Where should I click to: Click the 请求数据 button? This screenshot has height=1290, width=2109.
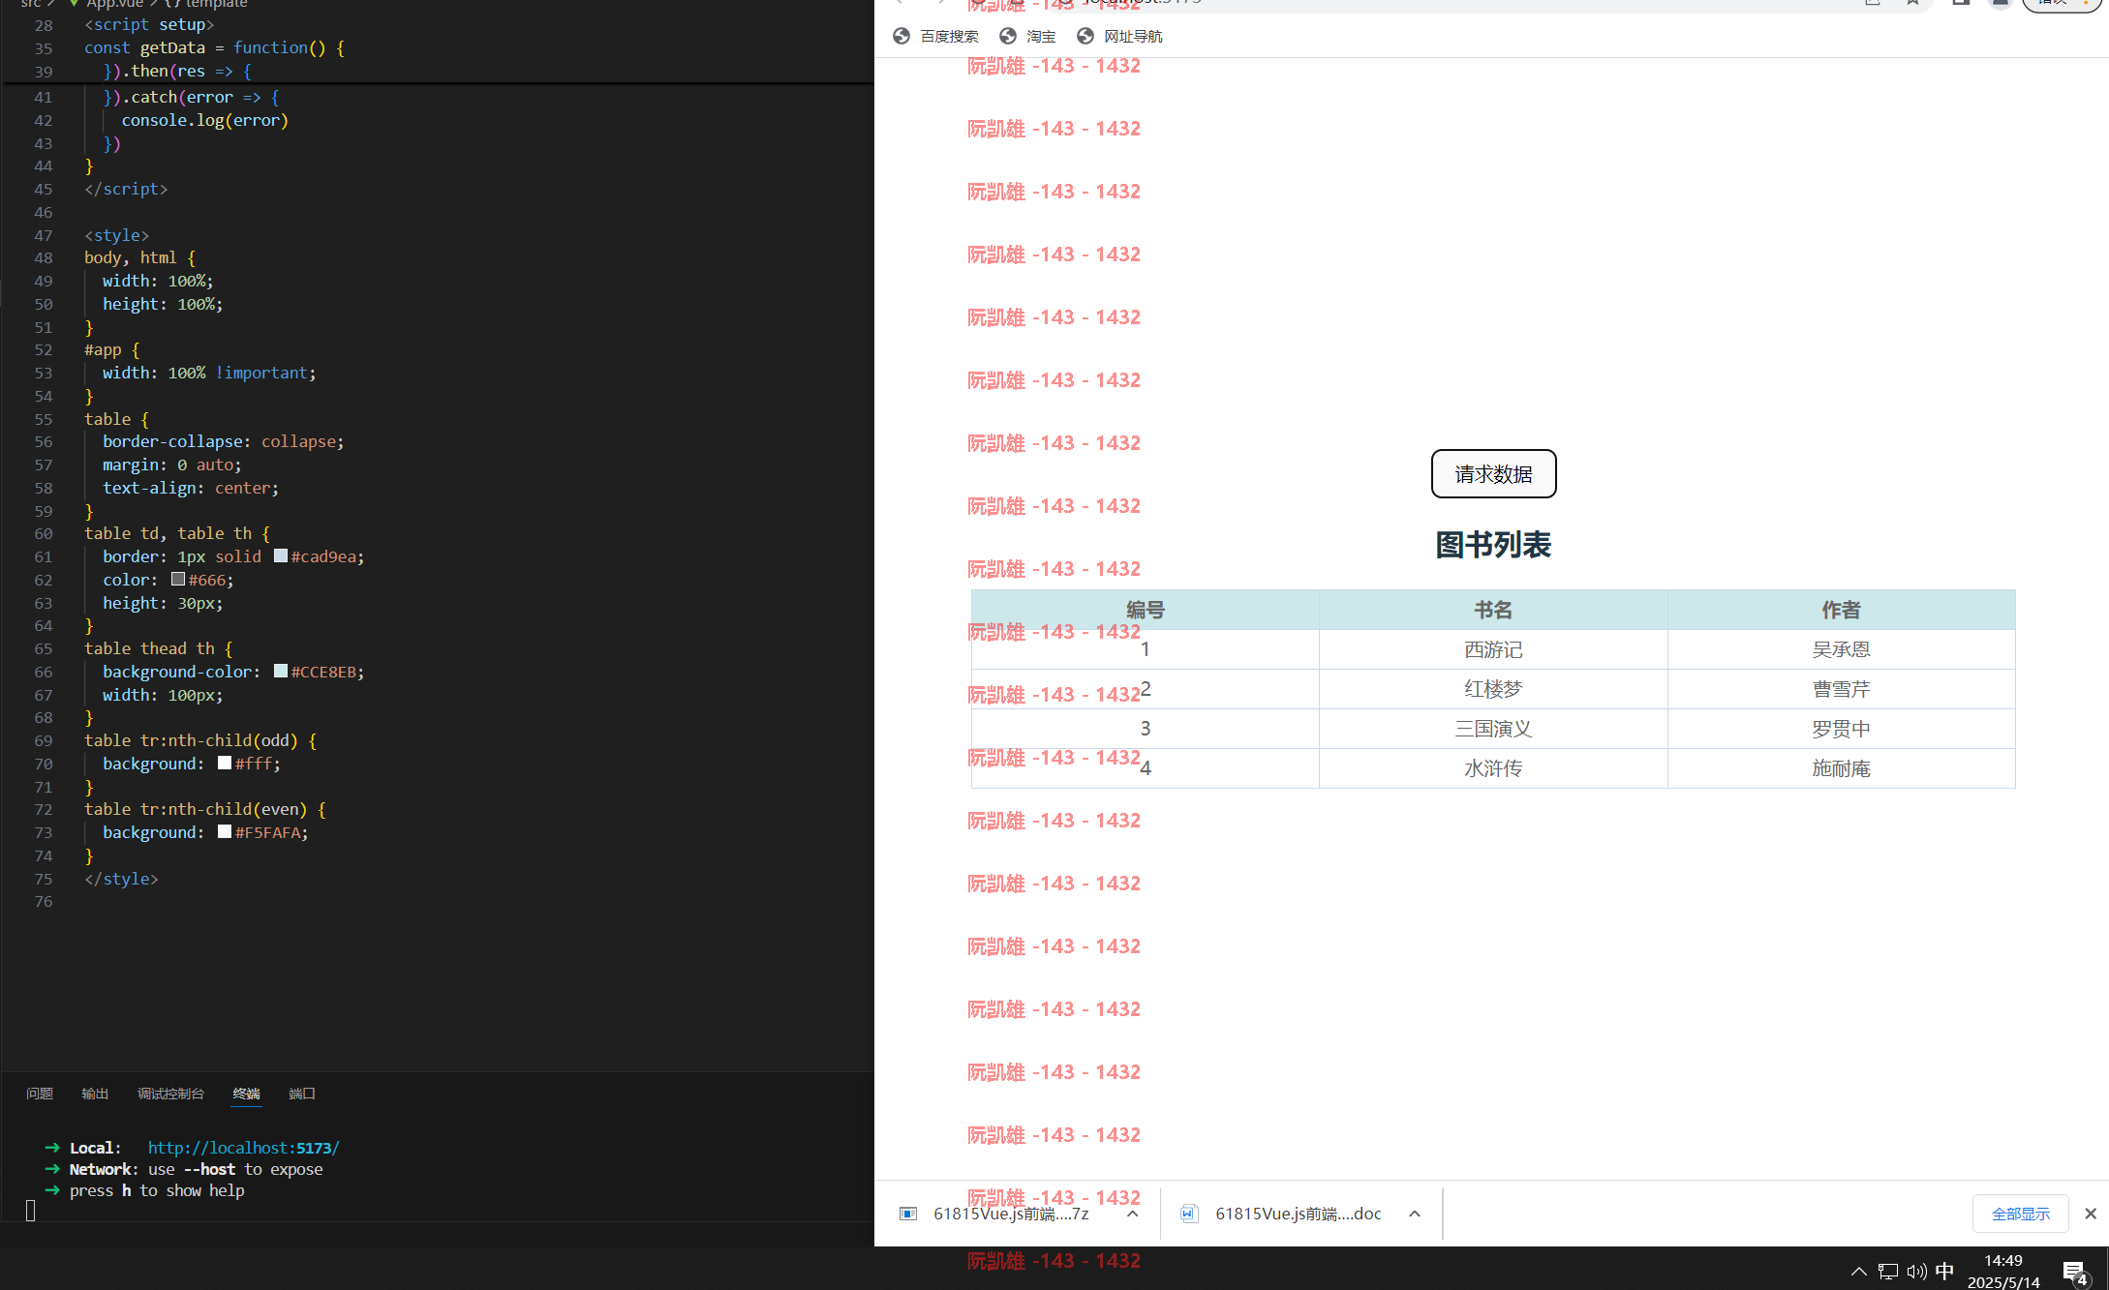(1493, 473)
